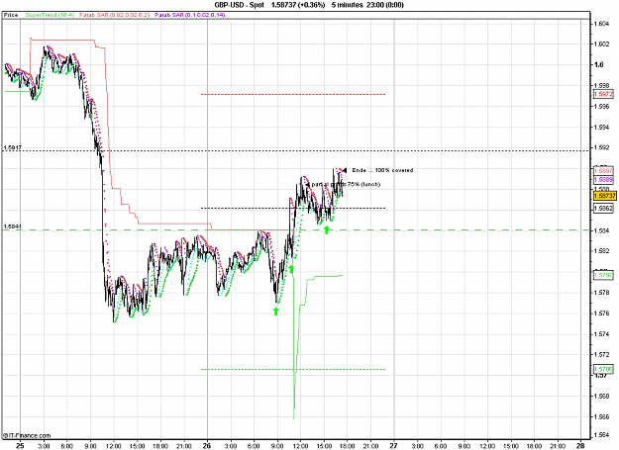619x450 pixels.
Task: Click the green 1.5706 price tag
Action: pos(603,369)
